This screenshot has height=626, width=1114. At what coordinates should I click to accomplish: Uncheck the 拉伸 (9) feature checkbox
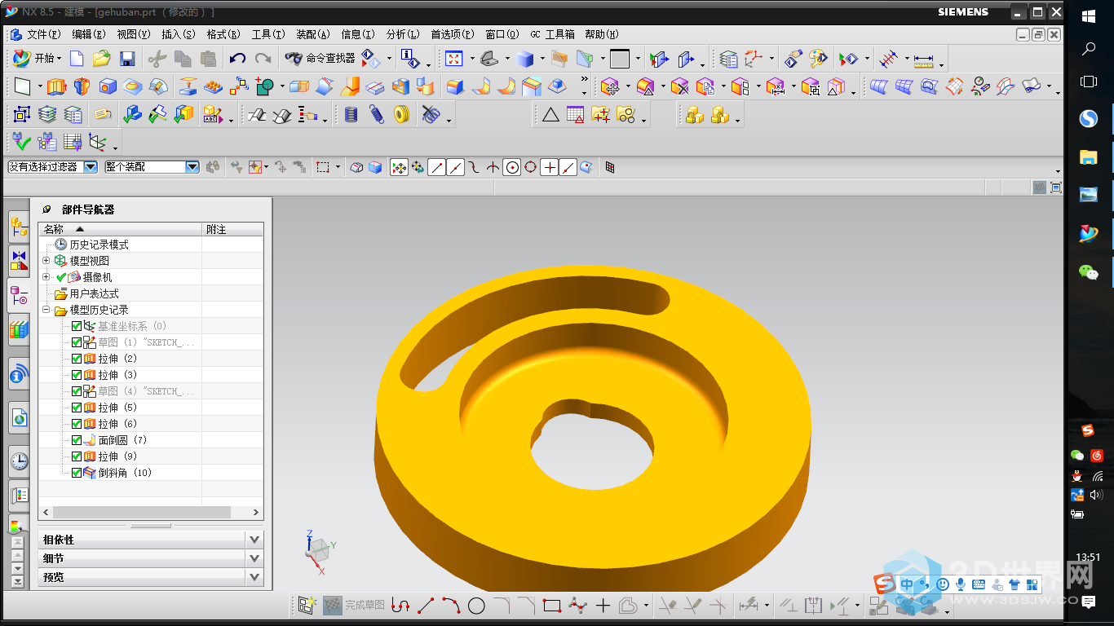click(x=77, y=456)
